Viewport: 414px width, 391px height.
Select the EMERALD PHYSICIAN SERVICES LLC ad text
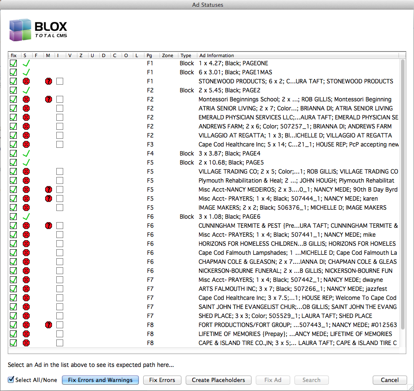pos(298,117)
